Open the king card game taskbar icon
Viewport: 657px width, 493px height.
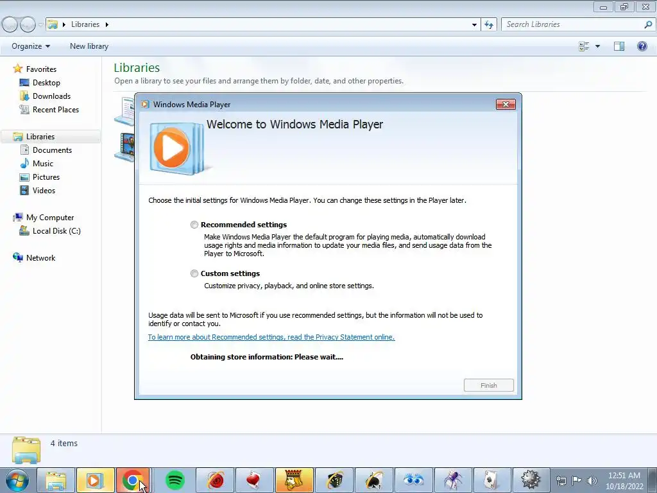[x=294, y=480]
